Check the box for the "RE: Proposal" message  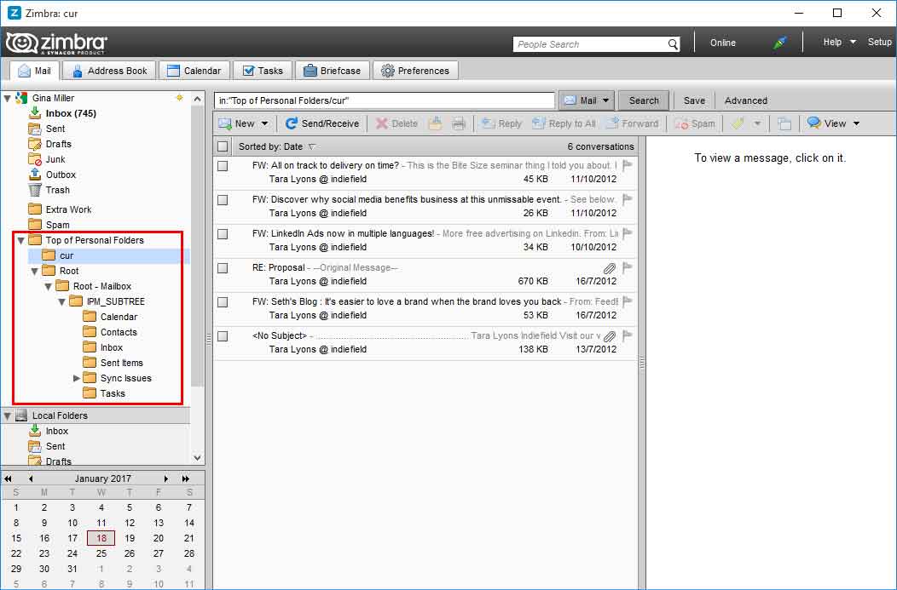(x=223, y=268)
